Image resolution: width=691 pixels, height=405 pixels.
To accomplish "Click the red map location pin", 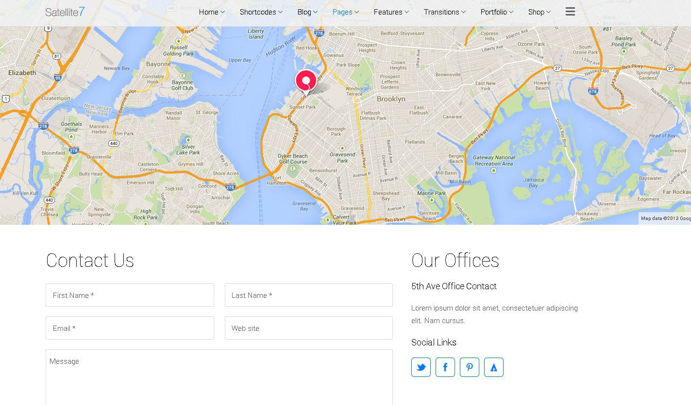I will click(306, 81).
